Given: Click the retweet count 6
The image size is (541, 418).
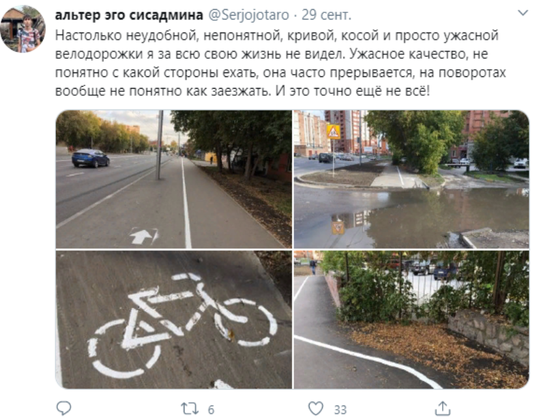Looking at the screenshot, I should [x=211, y=410].
